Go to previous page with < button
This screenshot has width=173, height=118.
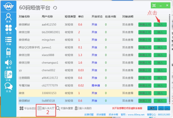pos(161,108)
